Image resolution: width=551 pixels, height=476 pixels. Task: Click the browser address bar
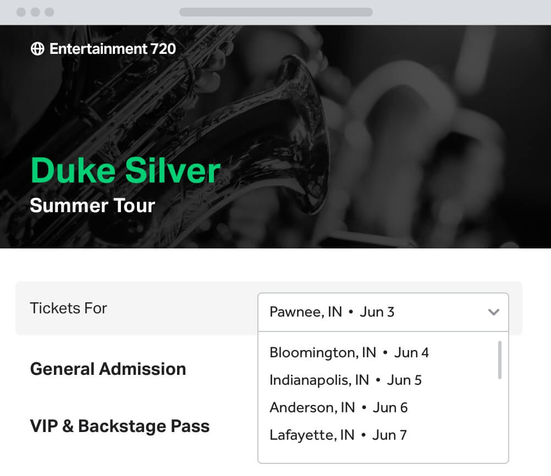275,12
